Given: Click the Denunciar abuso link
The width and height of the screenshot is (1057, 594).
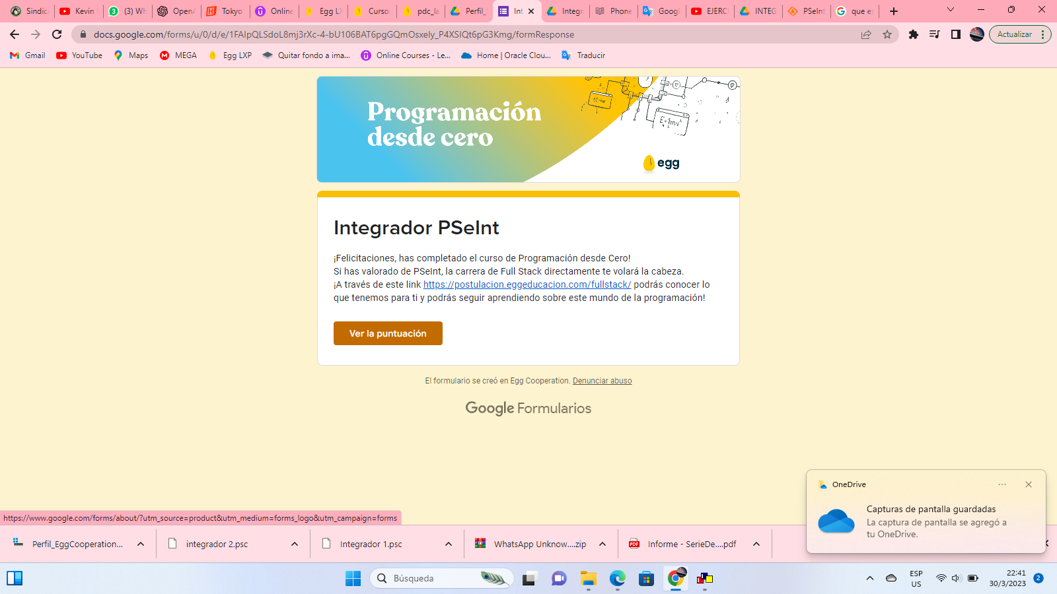Looking at the screenshot, I should 602,381.
